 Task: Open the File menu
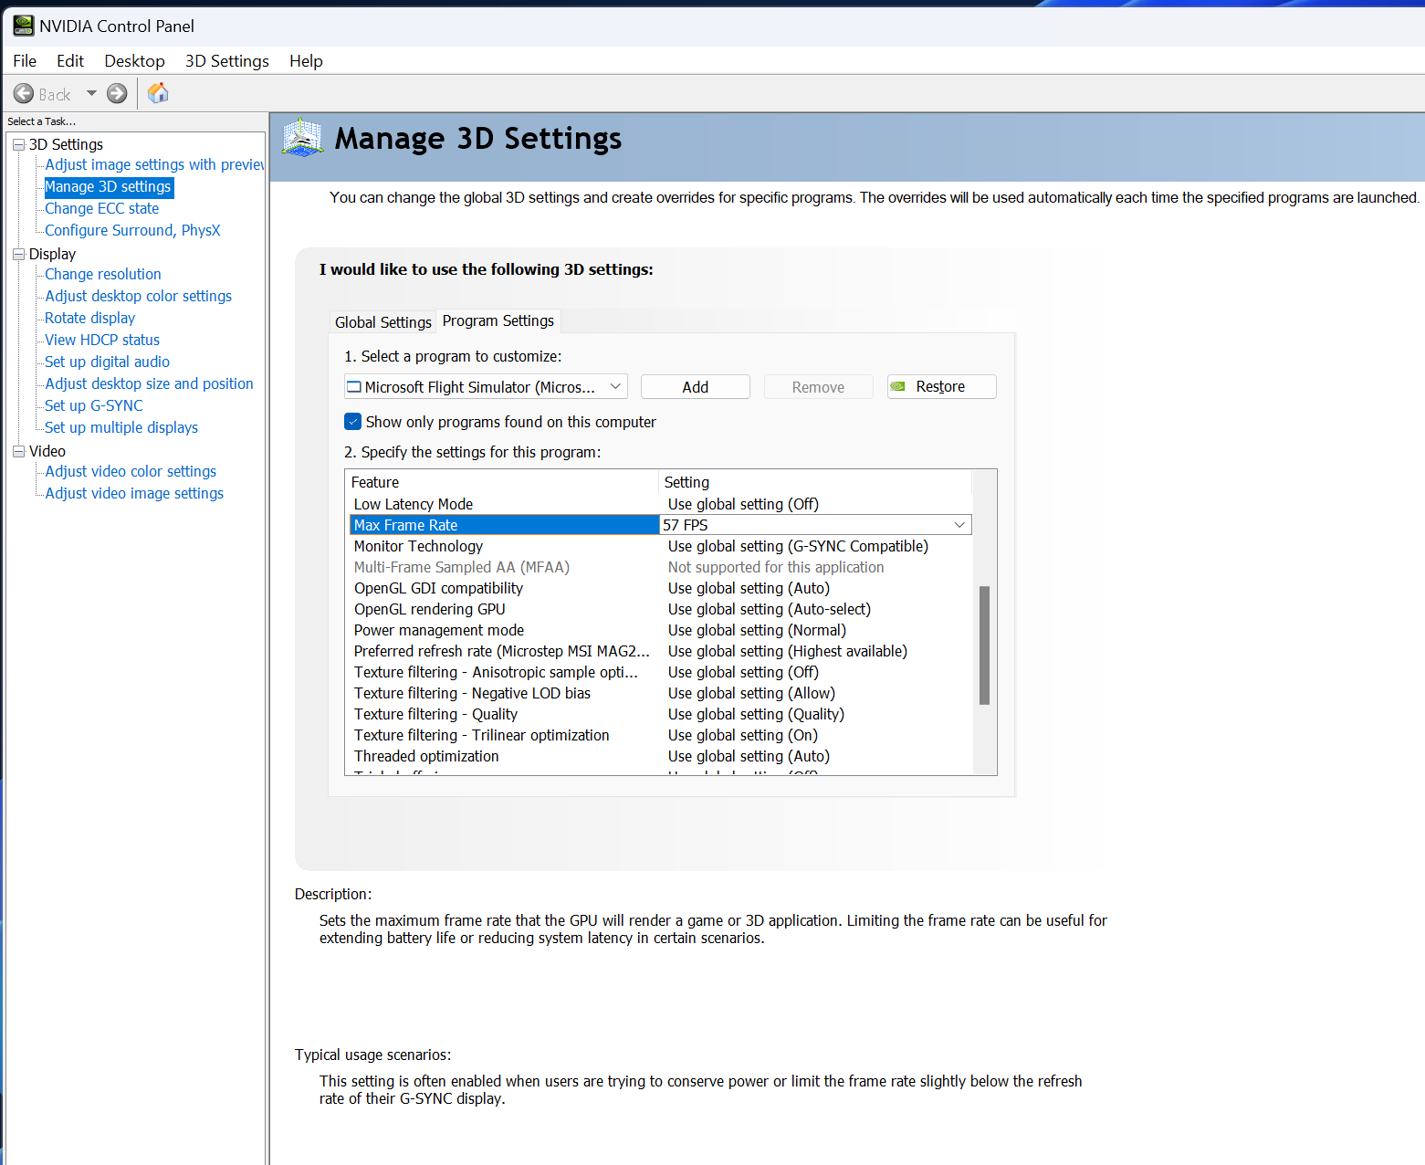tap(25, 61)
